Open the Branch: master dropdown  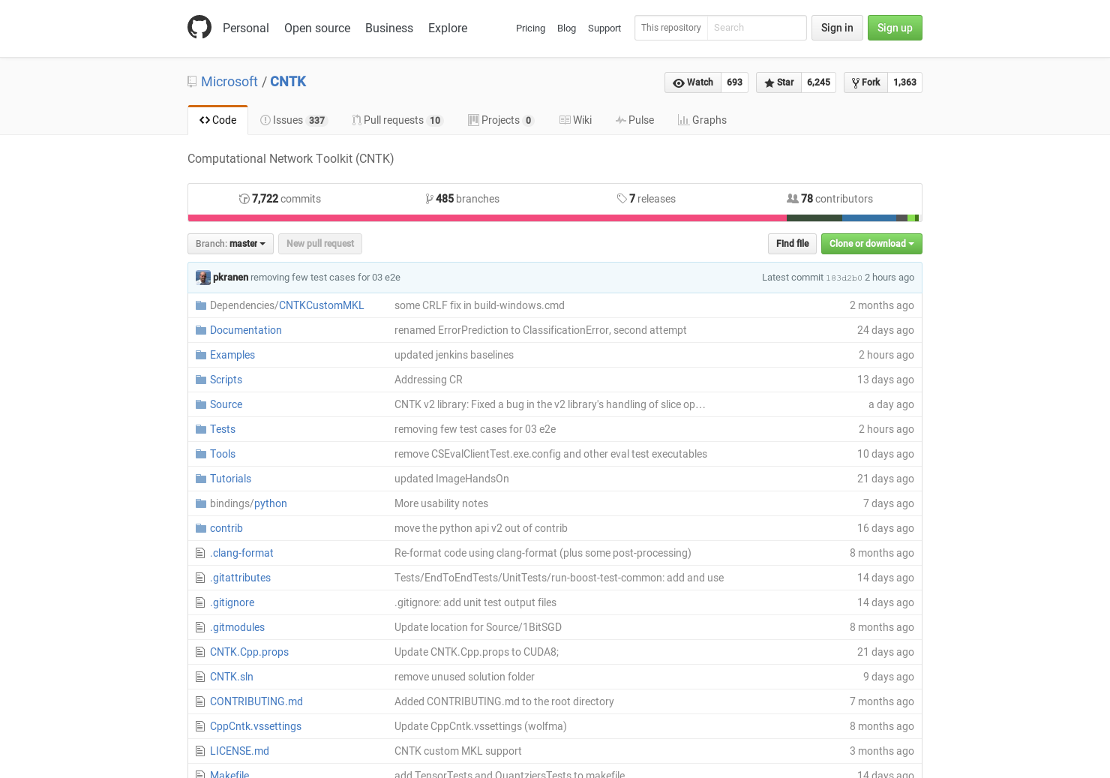[x=229, y=243]
